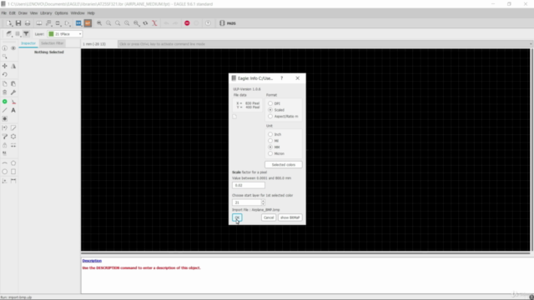534x300 pixels.
Task: Click the redraw refresh toolbar icon
Action: [x=145, y=23]
